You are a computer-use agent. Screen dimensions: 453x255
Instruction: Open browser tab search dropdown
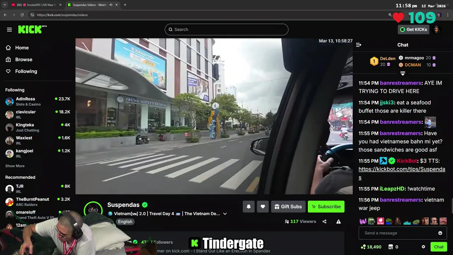pyautogui.click(x=5, y=5)
